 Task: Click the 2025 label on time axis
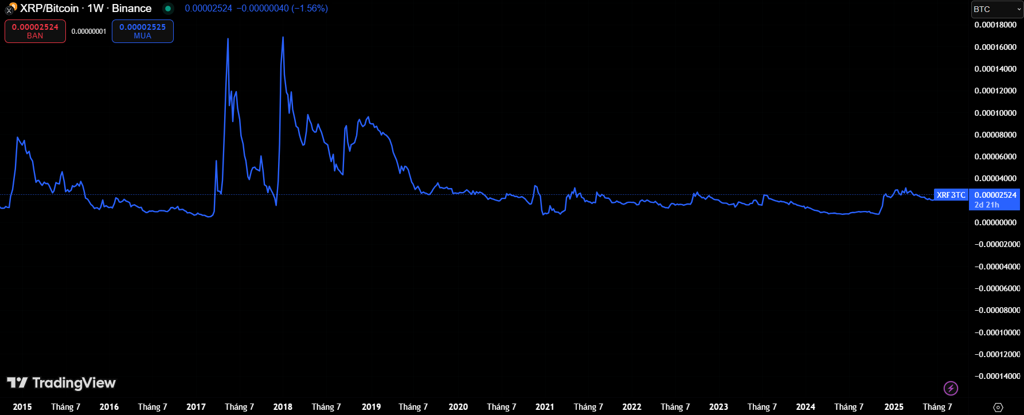(x=893, y=407)
